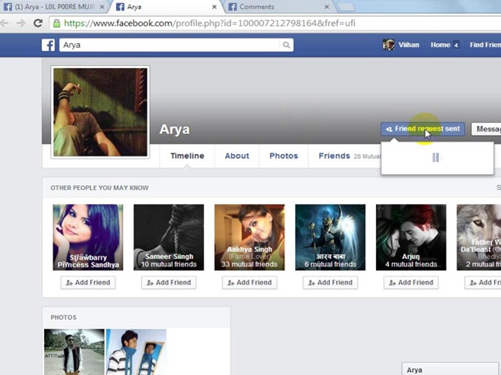Open a new browser tab
This screenshot has height=375, width=501.
tap(347, 7)
